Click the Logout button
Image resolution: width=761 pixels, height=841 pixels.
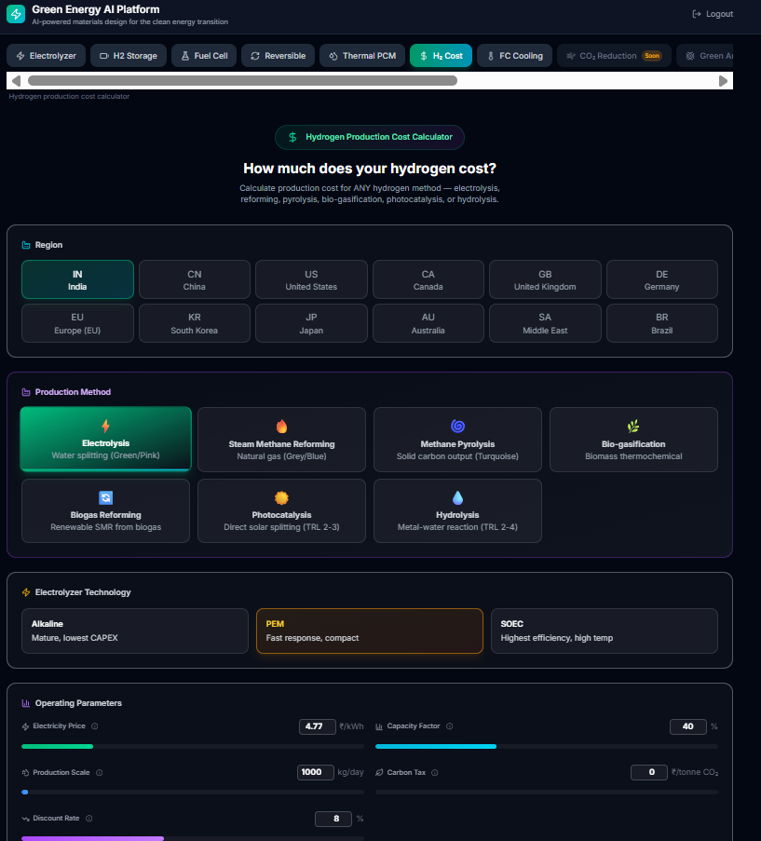click(713, 14)
